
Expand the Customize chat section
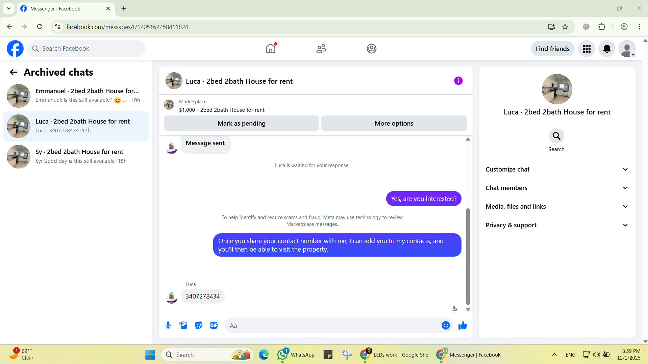point(557,170)
